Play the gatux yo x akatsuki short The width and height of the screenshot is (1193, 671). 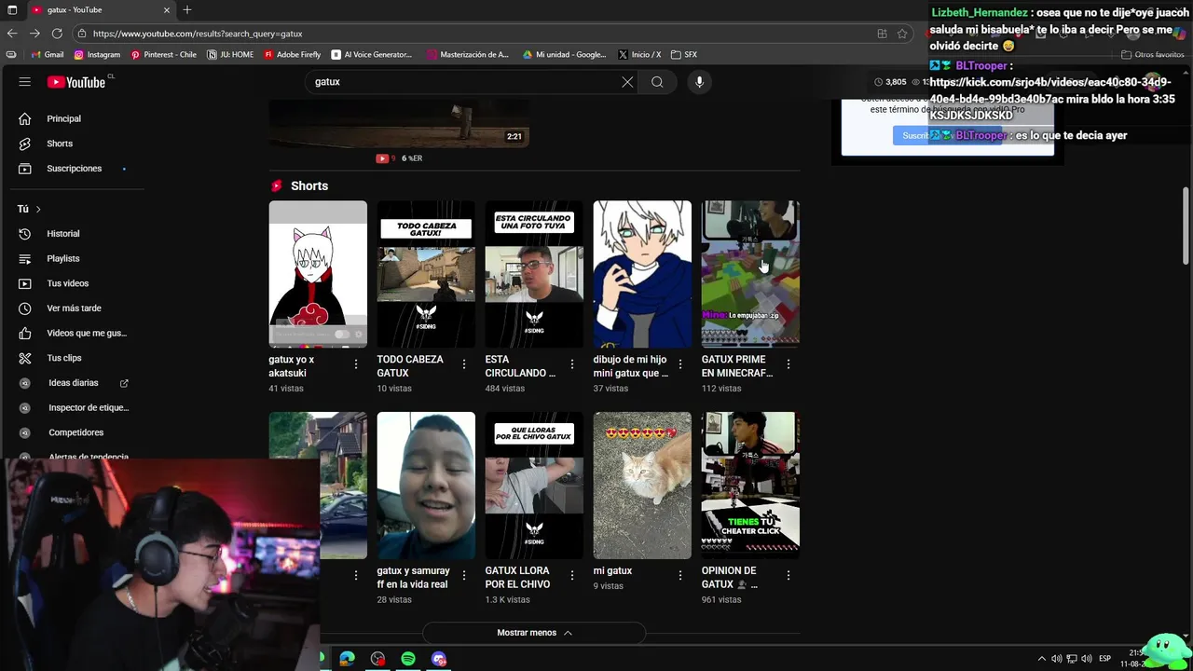pyautogui.click(x=318, y=274)
